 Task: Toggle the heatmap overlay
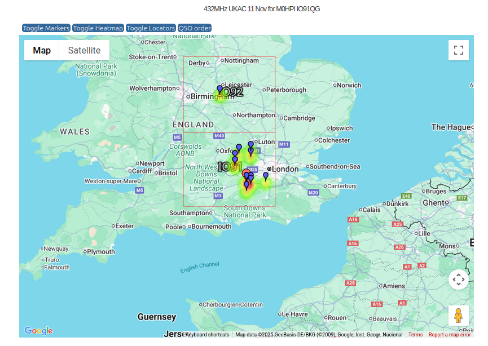tap(98, 28)
